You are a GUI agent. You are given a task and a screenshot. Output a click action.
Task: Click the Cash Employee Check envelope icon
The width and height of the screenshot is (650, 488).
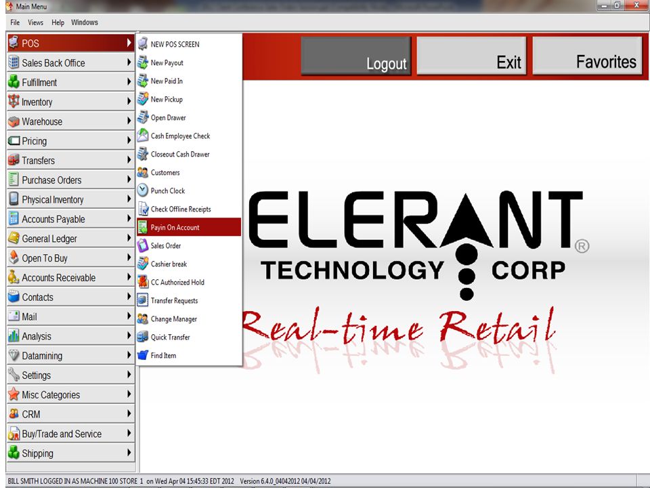coord(143,136)
